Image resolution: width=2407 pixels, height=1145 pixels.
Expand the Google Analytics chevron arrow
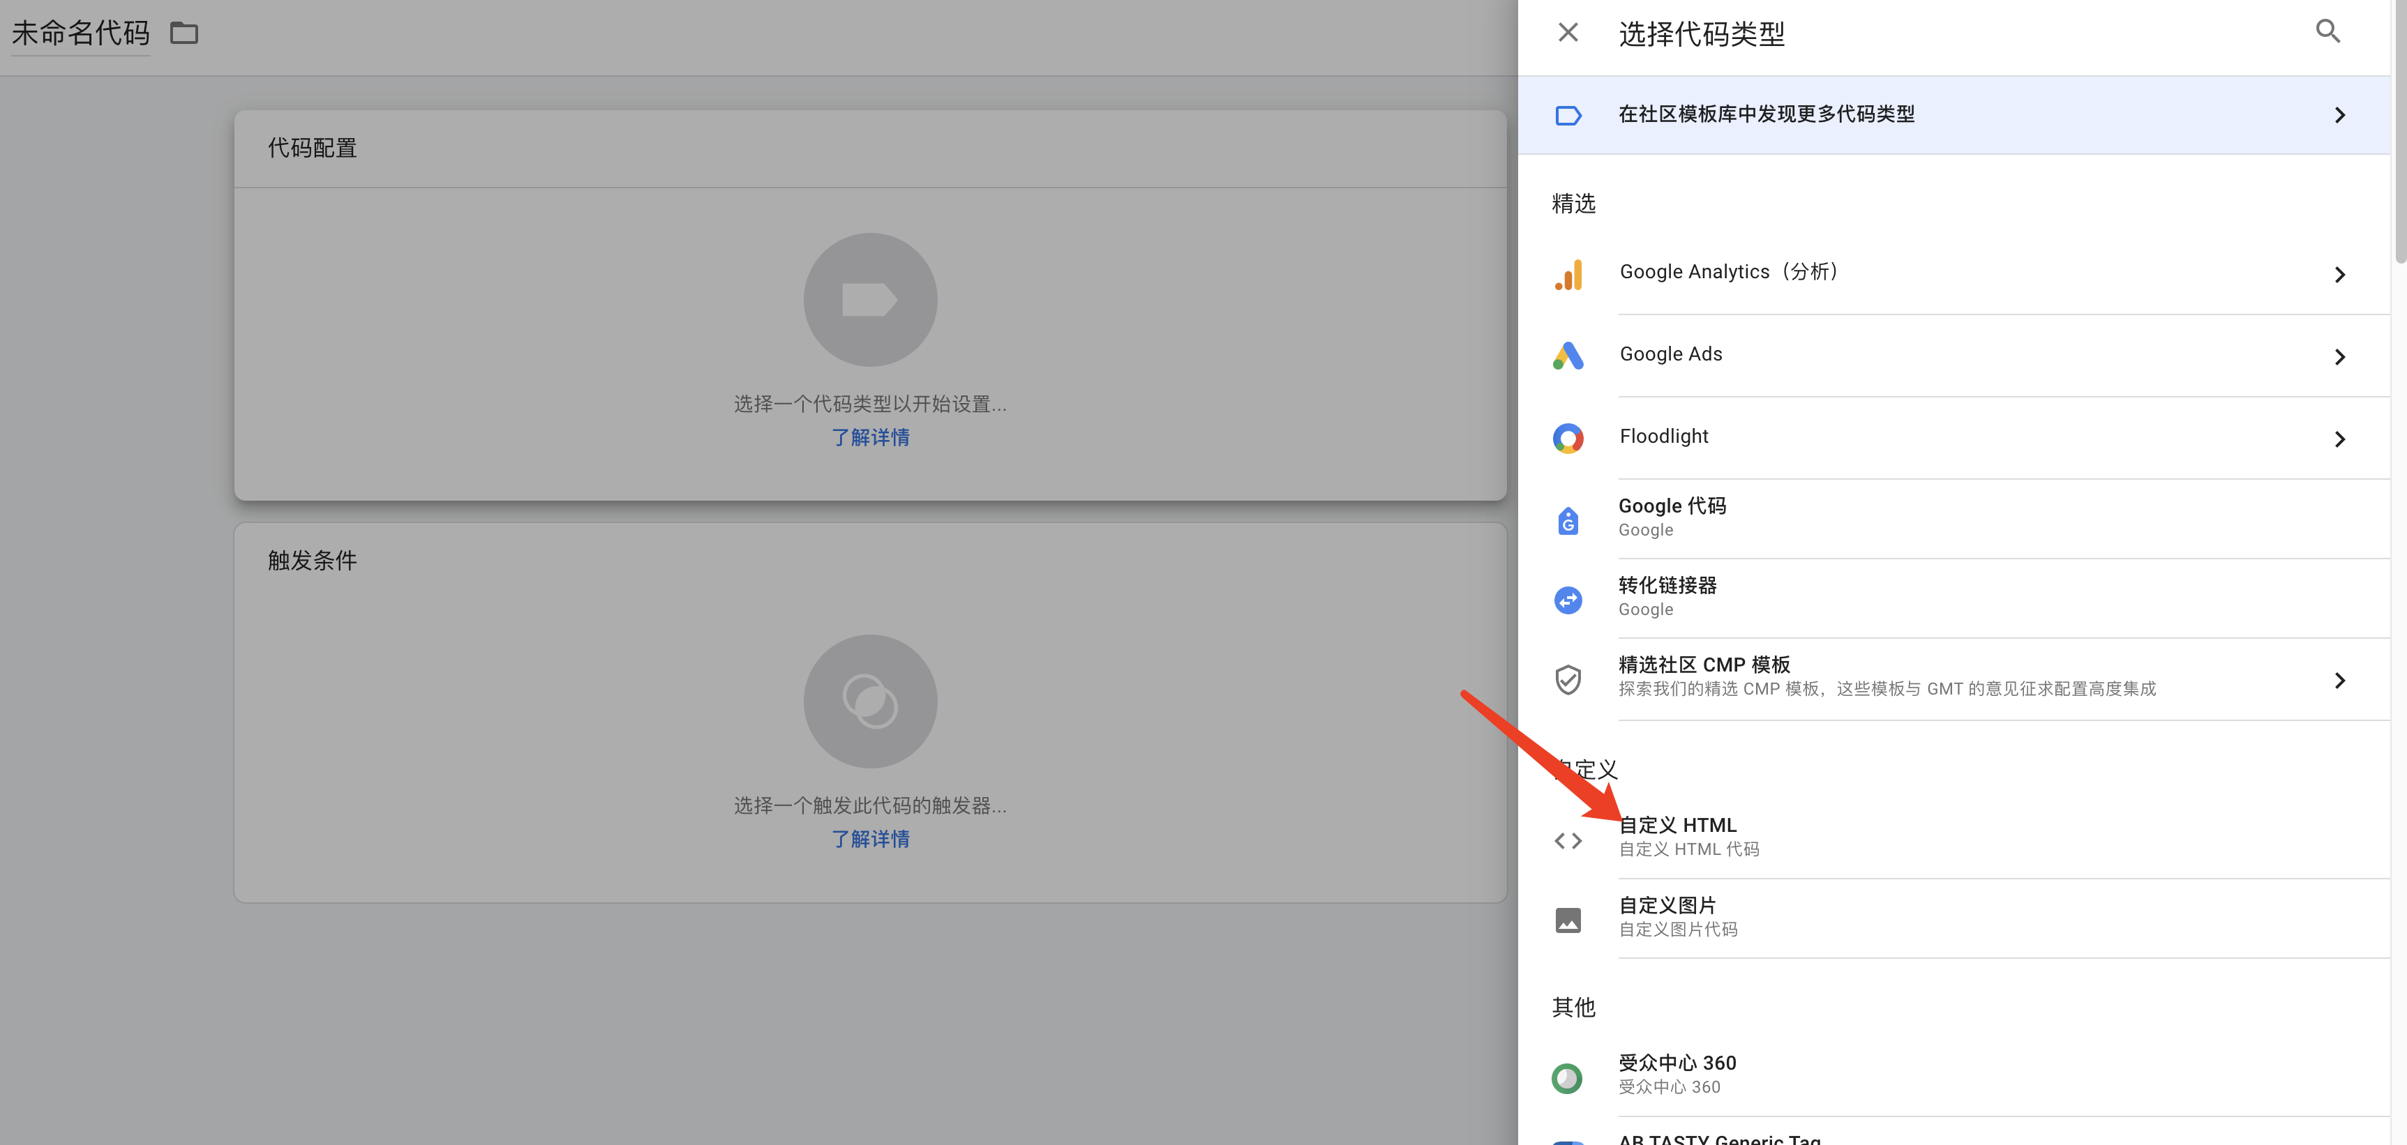point(2339,275)
